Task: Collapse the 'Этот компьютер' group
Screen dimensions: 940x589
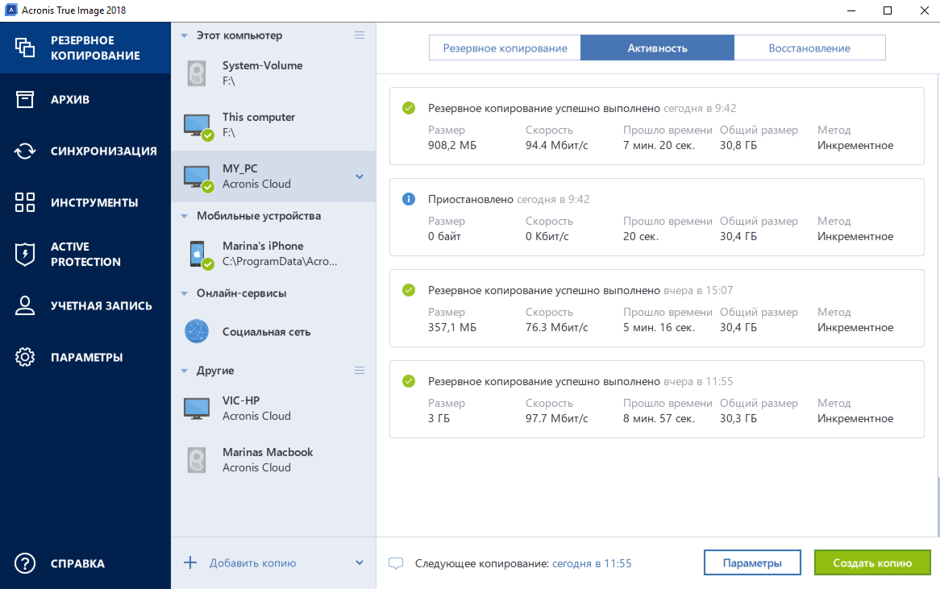Action: pos(184,35)
